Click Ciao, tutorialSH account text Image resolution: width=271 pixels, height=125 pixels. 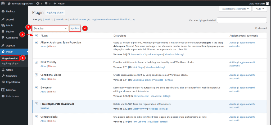click(x=257, y=3)
